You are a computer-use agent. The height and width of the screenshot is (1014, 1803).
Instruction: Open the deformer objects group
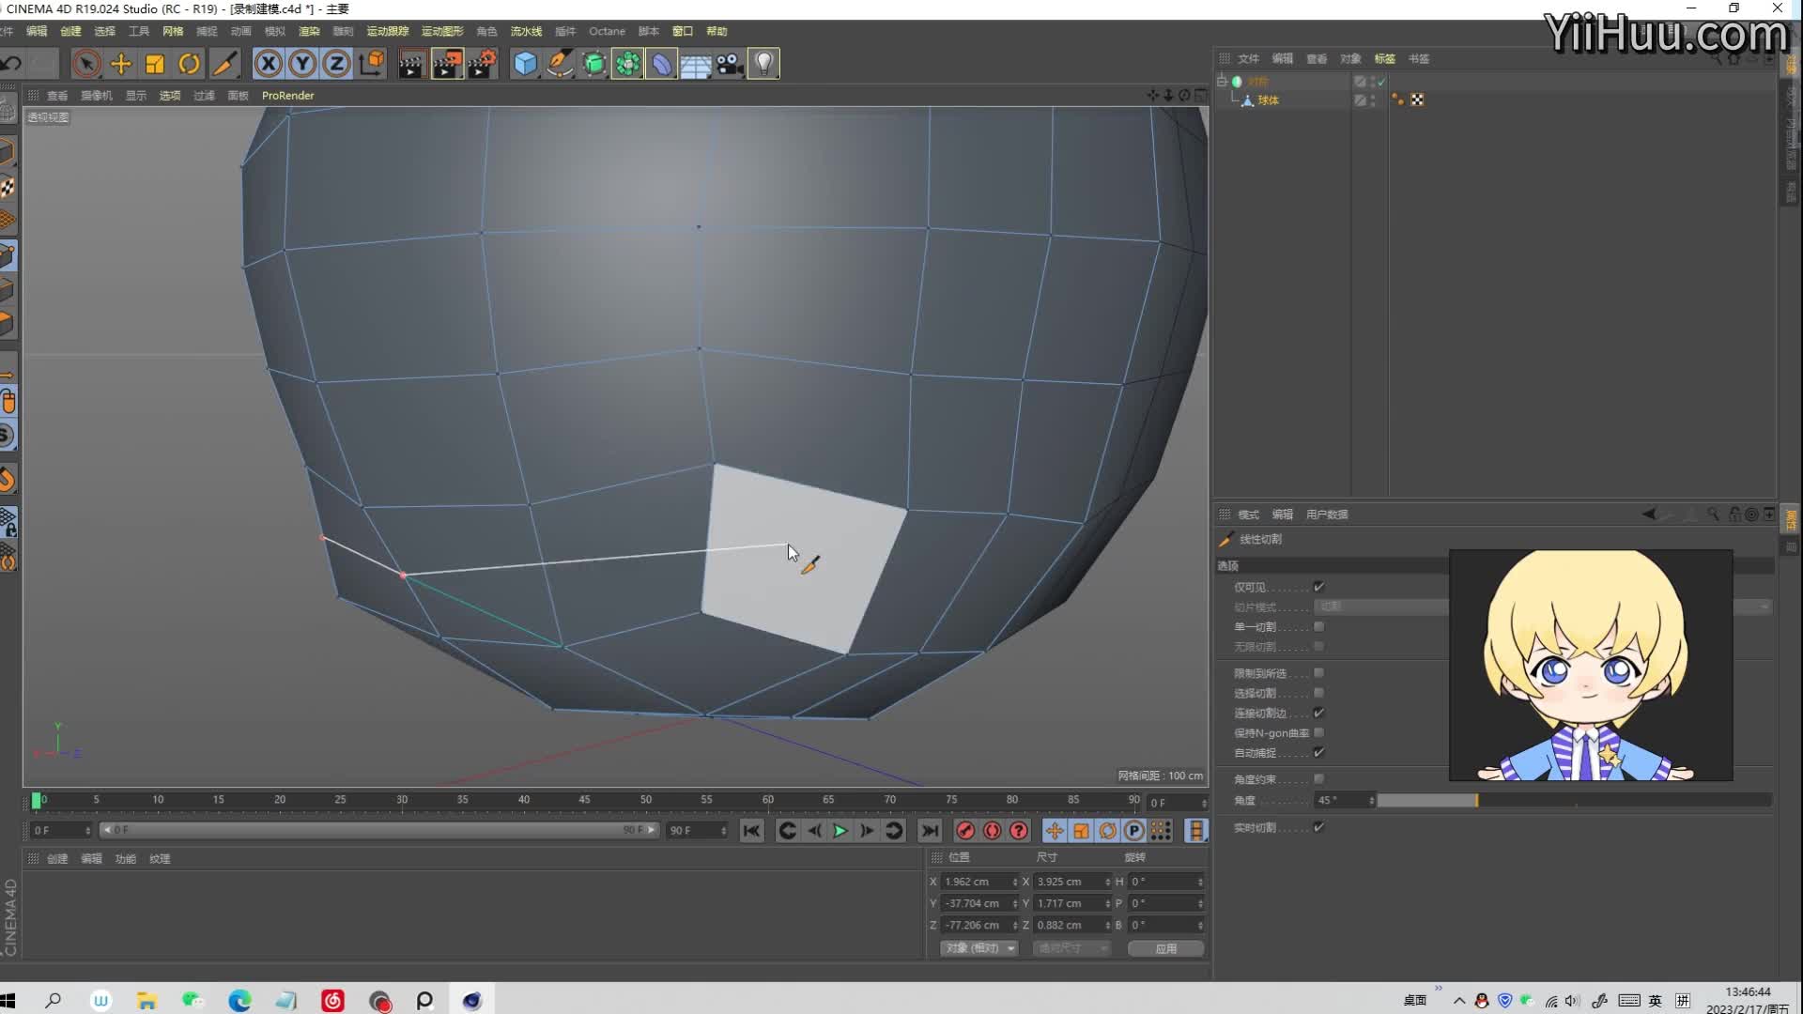pos(662,64)
